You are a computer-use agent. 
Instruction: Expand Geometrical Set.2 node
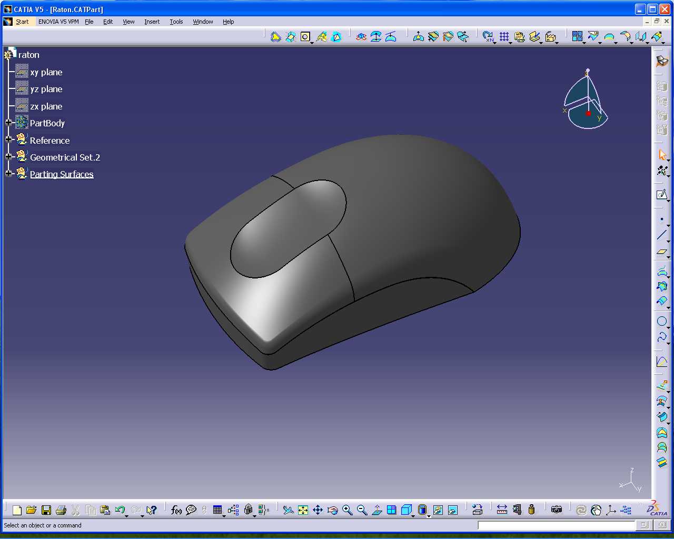pos(8,156)
